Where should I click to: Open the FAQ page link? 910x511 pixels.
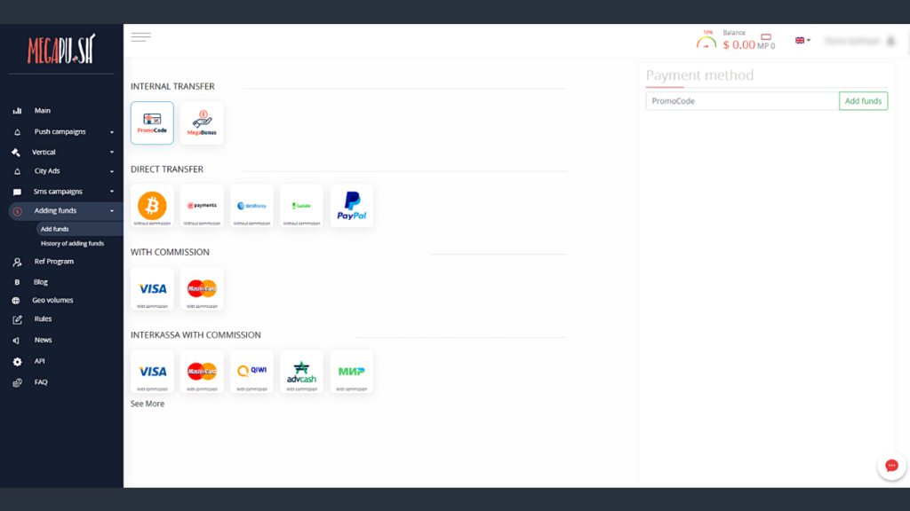click(41, 382)
